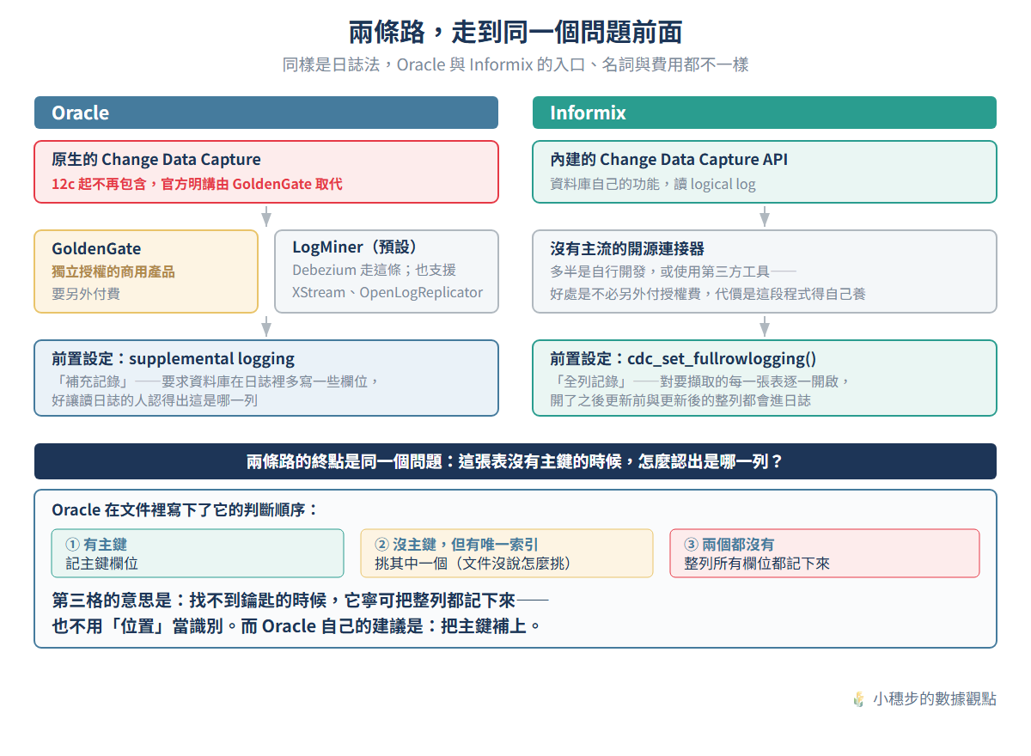Click the 小穗步的數據觀點 credit text
This screenshot has height=756, width=1031.
coord(935,699)
